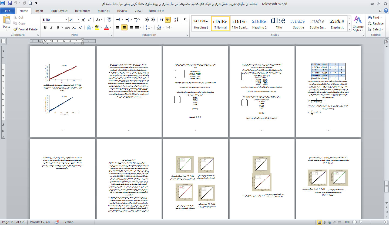Viewport: 389px width, 225px height.
Task: Click the Grow Font icon
Action: tap(83, 20)
